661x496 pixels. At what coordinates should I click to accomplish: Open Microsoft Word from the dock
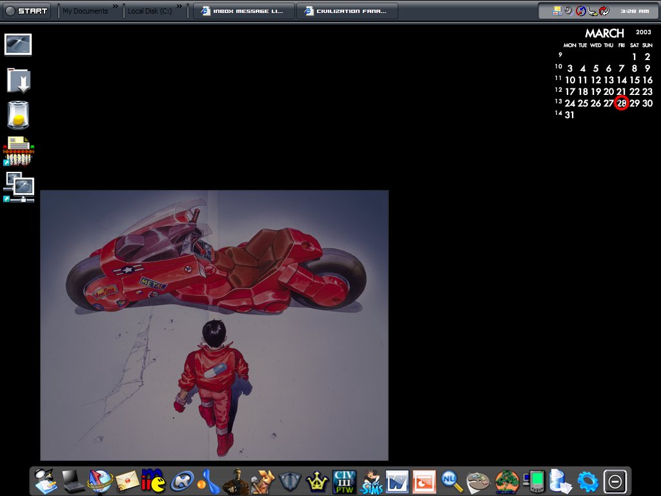(x=397, y=482)
